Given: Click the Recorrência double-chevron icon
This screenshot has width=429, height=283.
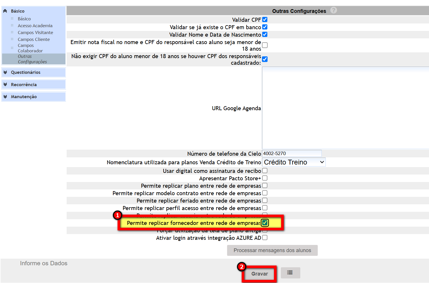Looking at the screenshot, I should 5,85.
